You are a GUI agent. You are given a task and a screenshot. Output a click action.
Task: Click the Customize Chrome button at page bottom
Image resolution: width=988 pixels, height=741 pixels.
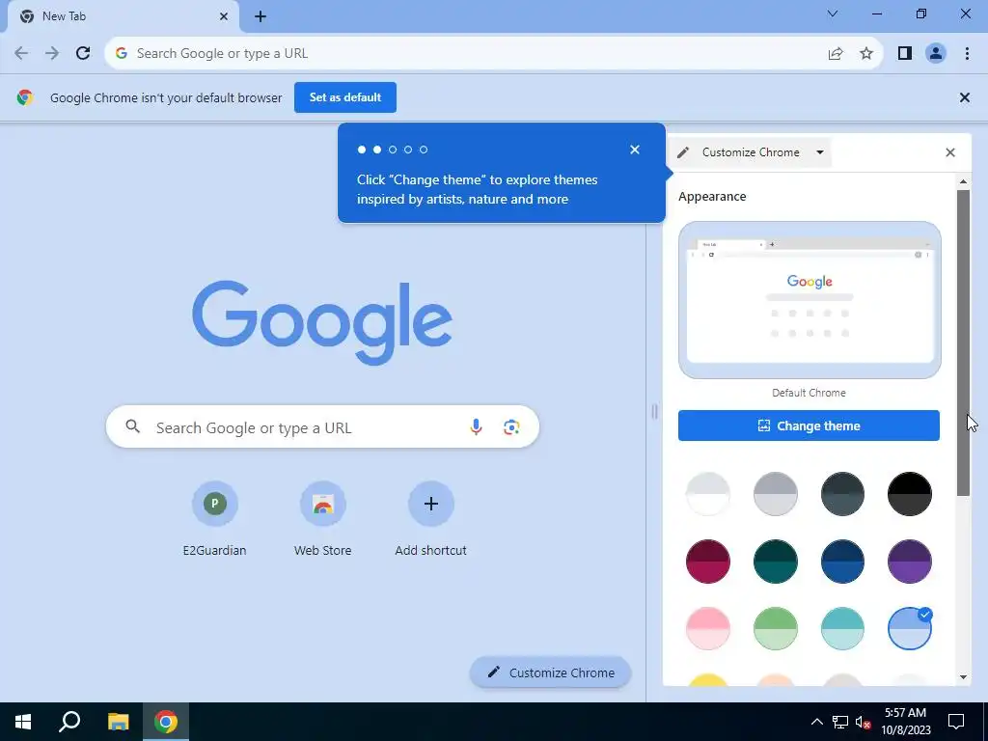[550, 672]
